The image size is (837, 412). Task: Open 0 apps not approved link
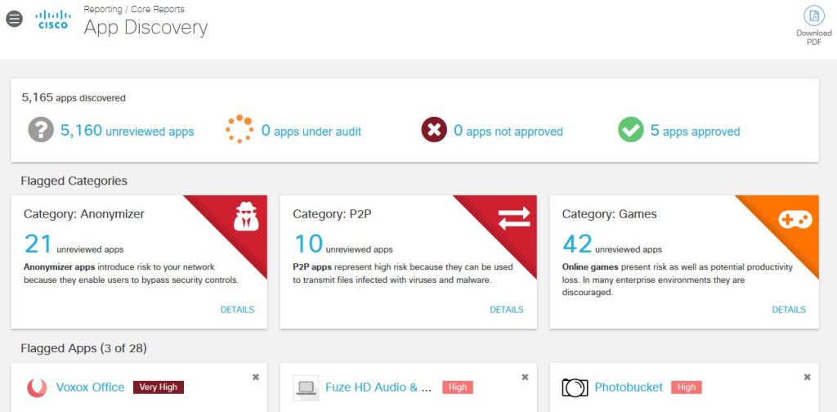coord(508,131)
